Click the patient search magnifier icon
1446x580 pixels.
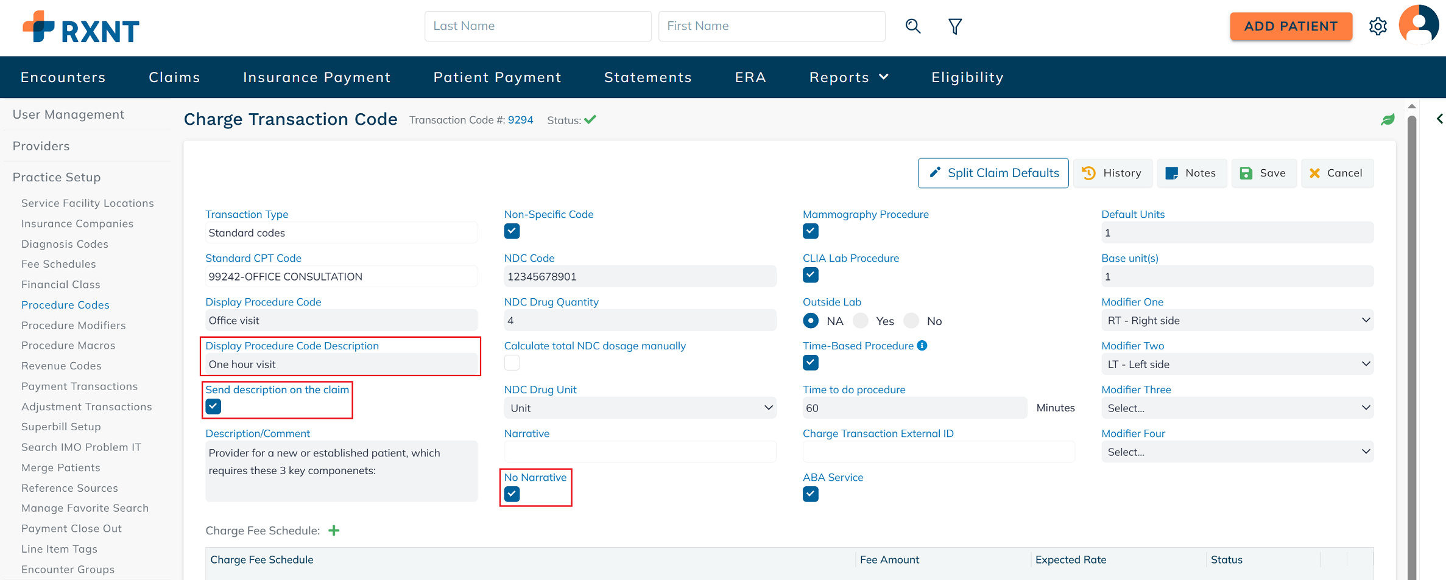pyautogui.click(x=912, y=26)
